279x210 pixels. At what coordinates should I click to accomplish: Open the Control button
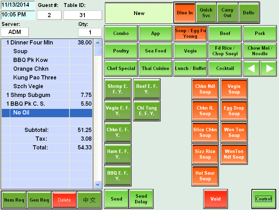pos(264,199)
